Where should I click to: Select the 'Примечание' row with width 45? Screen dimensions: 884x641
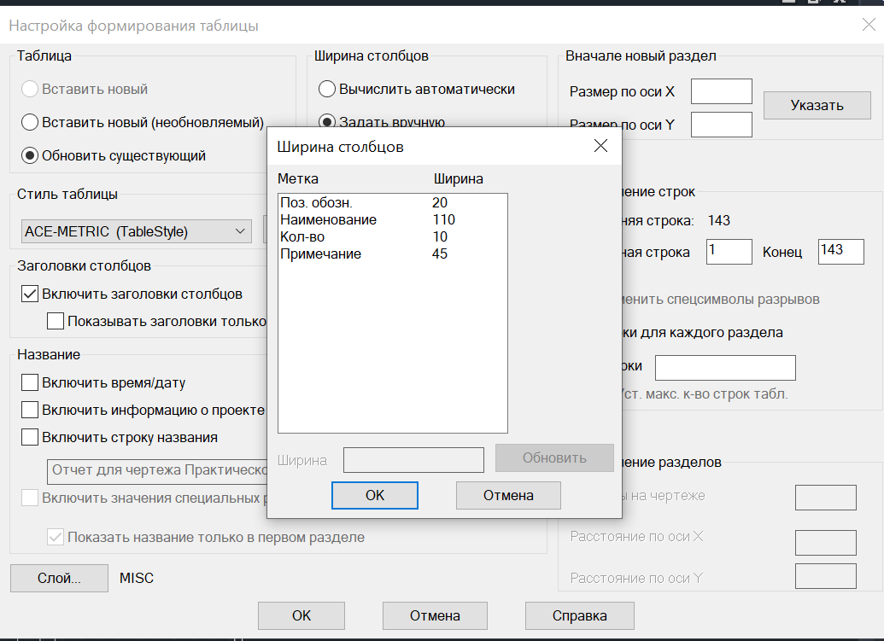point(392,254)
